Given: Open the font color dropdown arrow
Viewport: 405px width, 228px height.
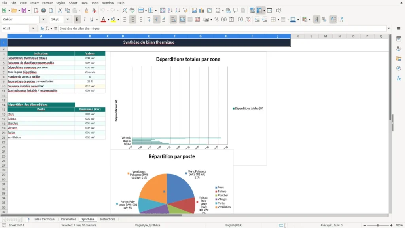Looking at the screenshot, I should coord(108,20).
